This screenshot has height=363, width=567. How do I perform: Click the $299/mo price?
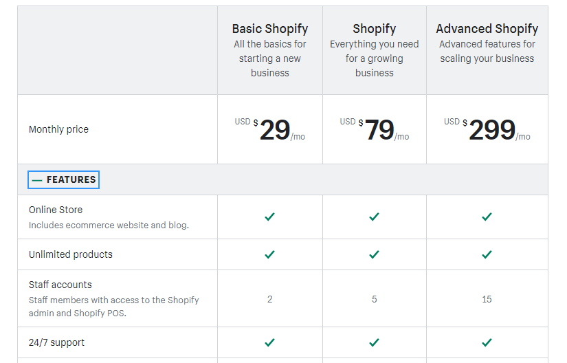491,130
